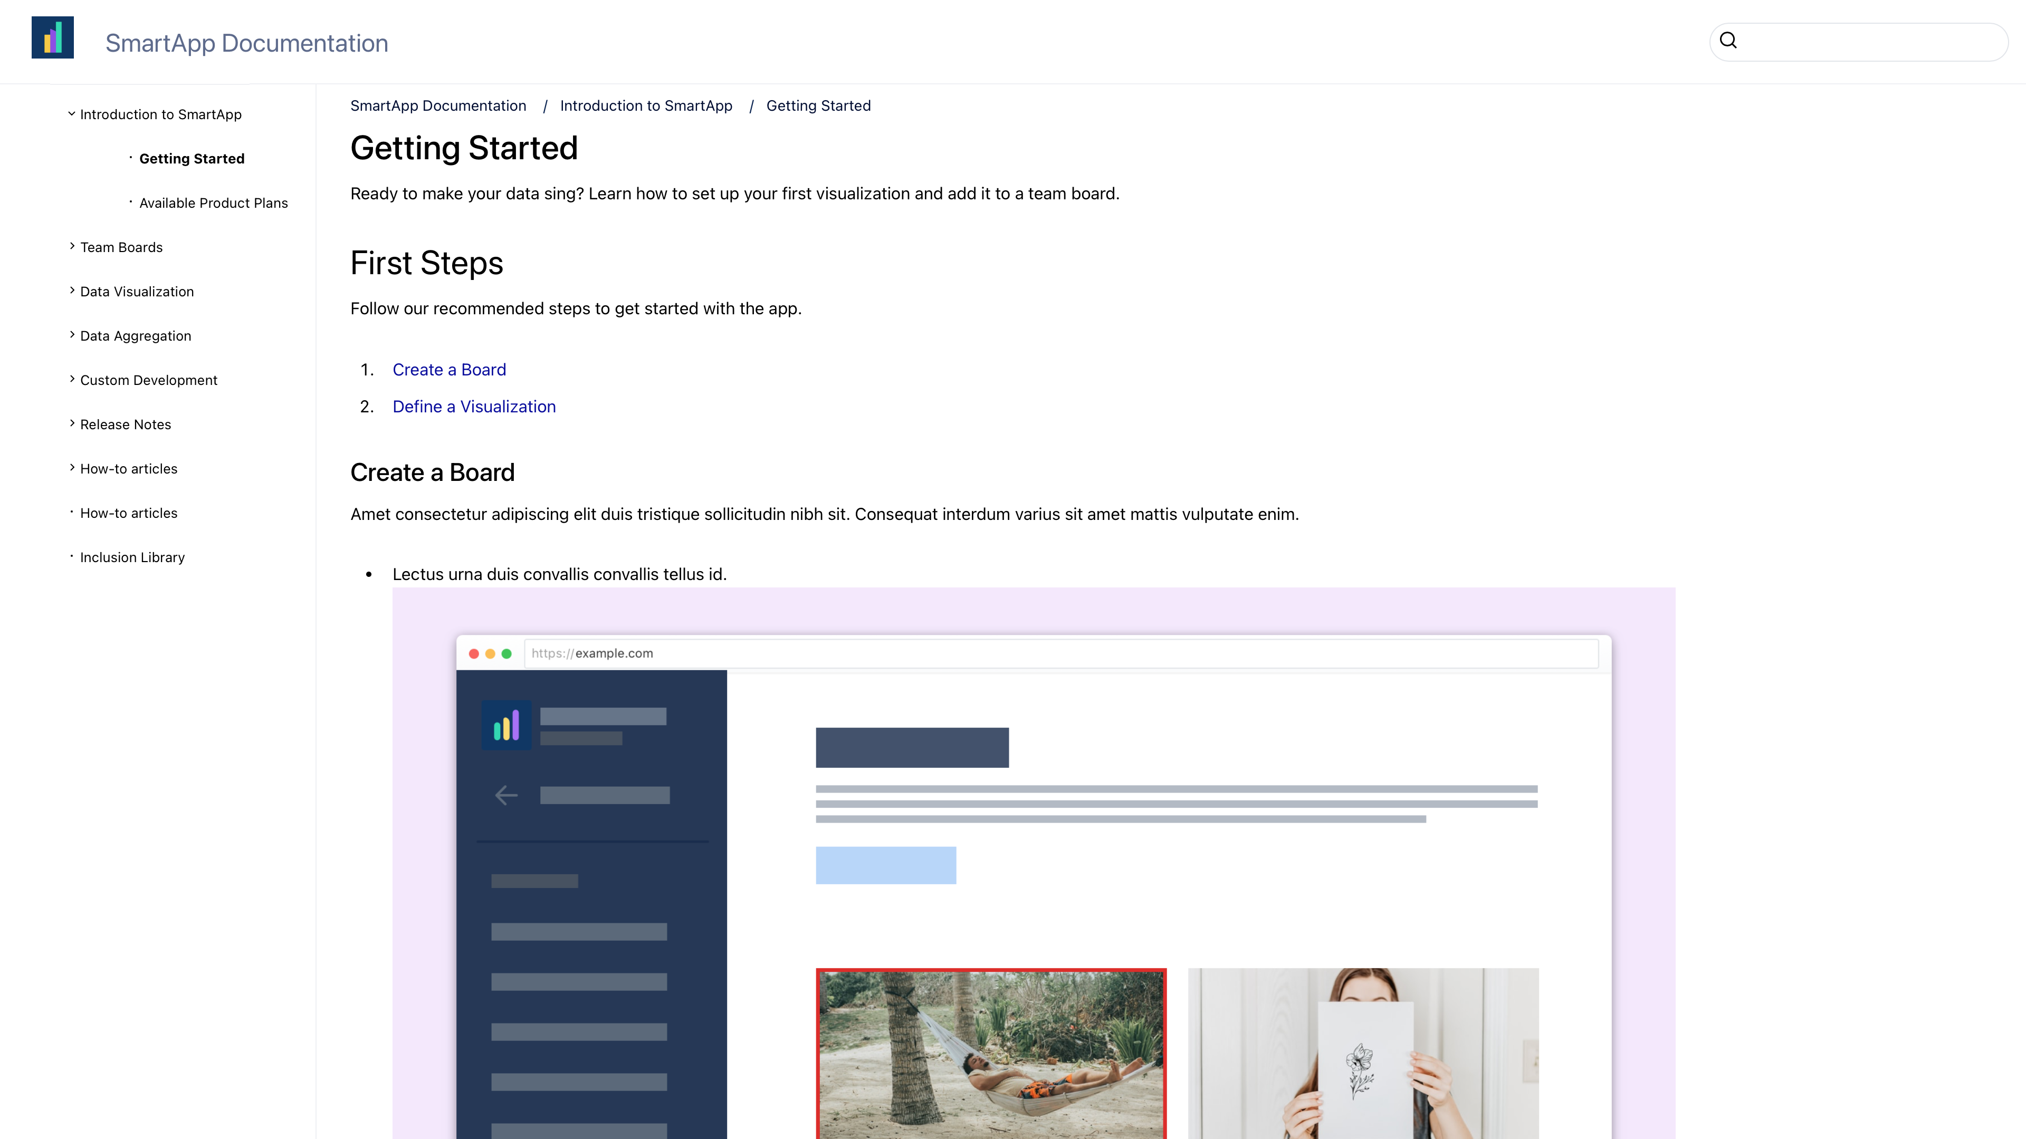
Task: Click the search magnifying glass icon
Action: (1728, 40)
